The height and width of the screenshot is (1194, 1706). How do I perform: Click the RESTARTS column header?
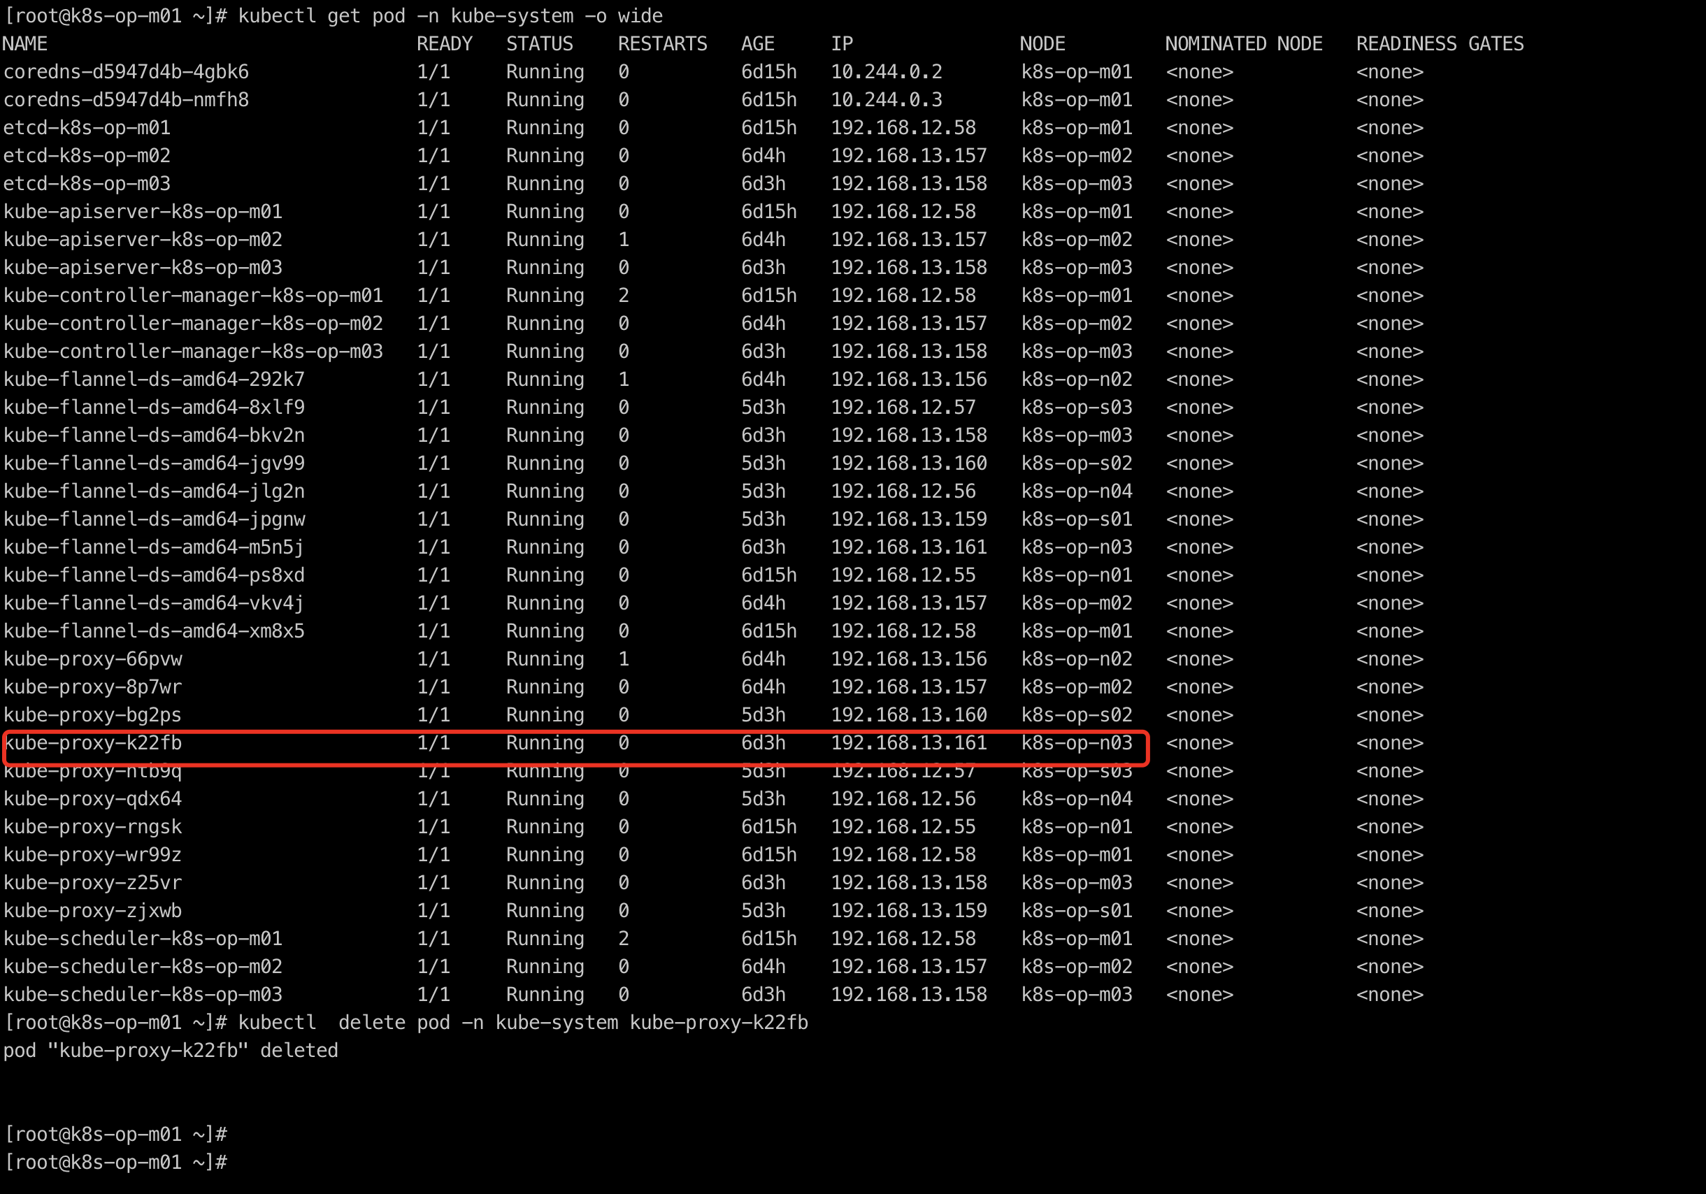tap(663, 45)
